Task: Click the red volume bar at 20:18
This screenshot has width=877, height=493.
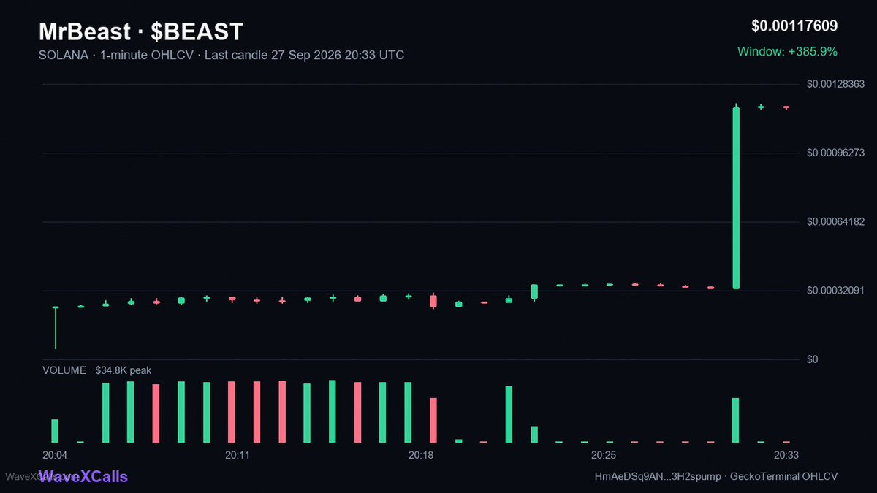Action: (x=433, y=420)
